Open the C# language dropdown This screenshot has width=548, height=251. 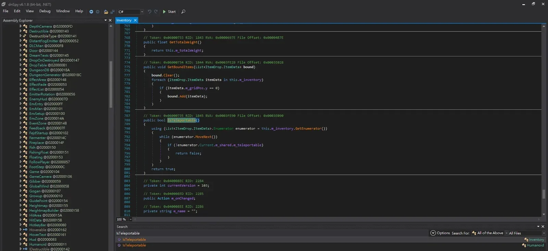click(131, 12)
